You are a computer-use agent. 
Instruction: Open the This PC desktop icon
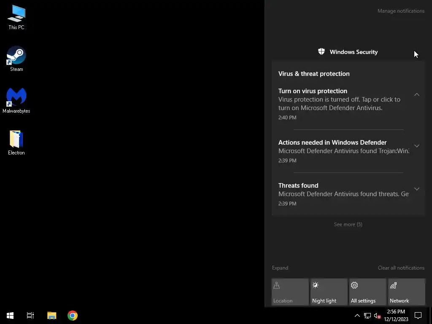[x=16, y=17]
